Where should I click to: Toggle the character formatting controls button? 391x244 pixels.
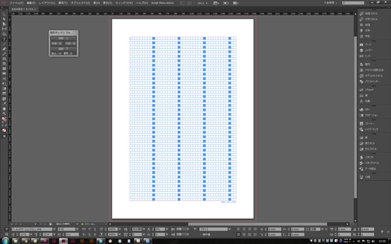coord(7,229)
